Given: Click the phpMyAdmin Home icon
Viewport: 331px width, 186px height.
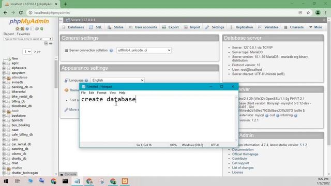Looking at the screenshot, I should pos(17,29).
